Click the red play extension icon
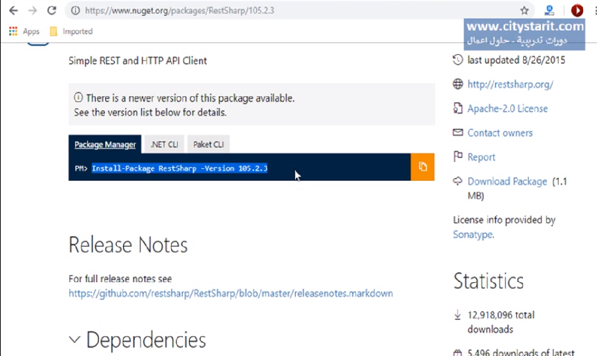This screenshot has width=597, height=356. (577, 11)
